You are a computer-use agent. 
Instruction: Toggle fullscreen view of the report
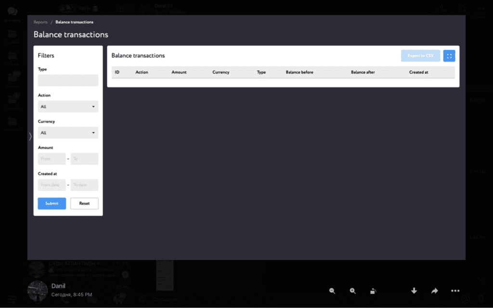tap(449, 55)
